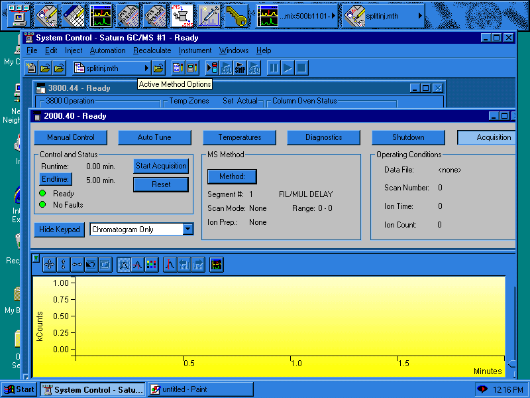Switch to Manual Control mode
Screen dimensions: 530x398
pyautogui.click(x=71, y=137)
